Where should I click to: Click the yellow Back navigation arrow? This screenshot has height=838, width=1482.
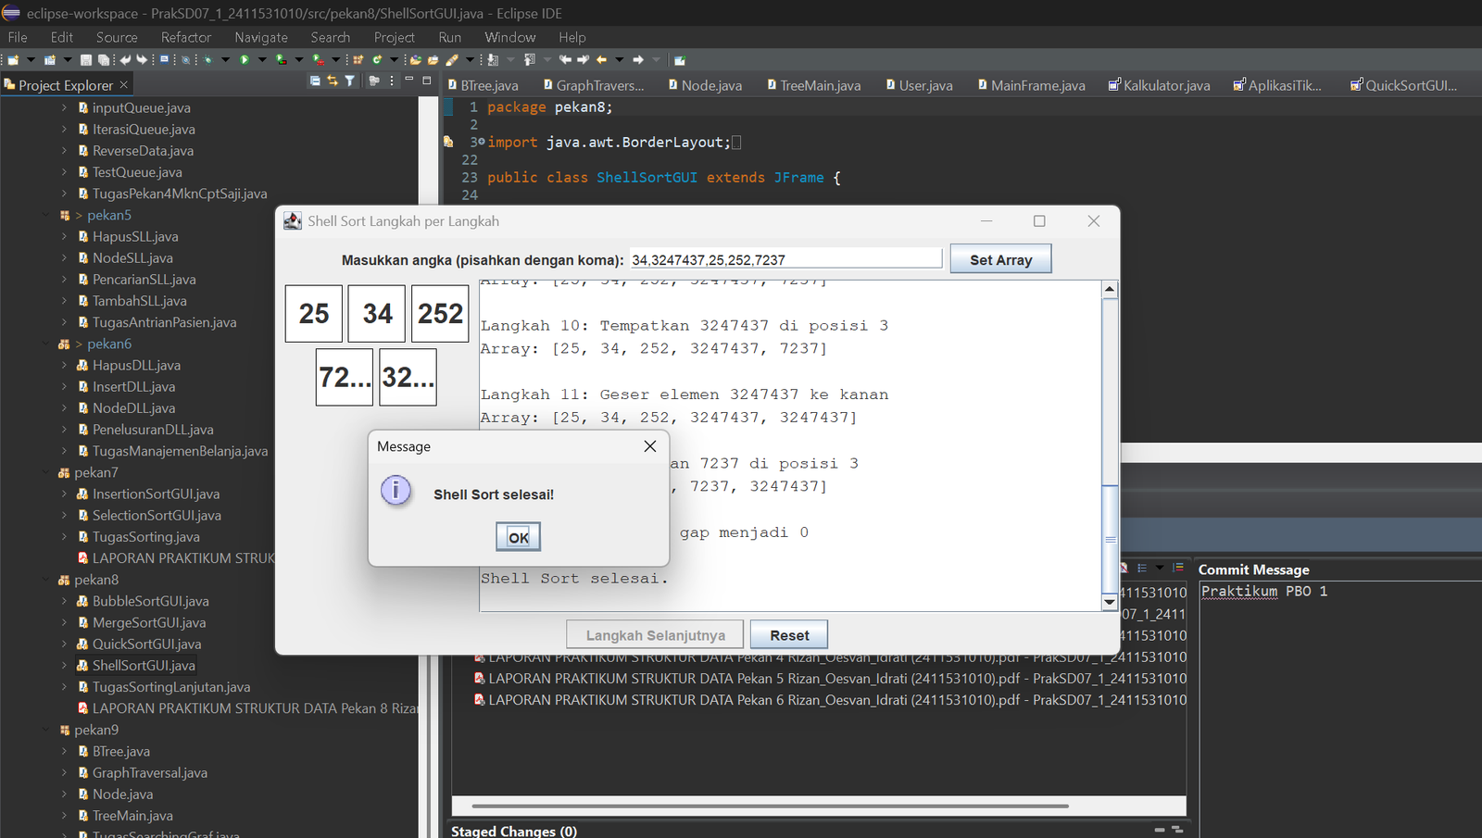coord(602,60)
